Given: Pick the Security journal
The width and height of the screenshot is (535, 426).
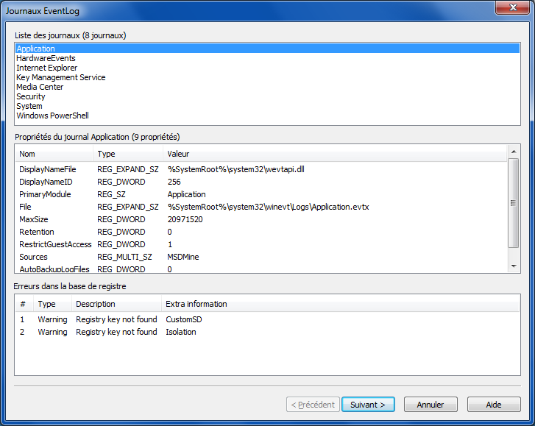Looking at the screenshot, I should [x=31, y=96].
